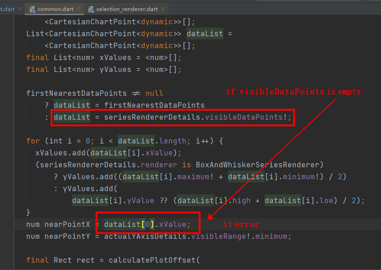
Task: Close the common.dart tab
Action: (x=78, y=9)
